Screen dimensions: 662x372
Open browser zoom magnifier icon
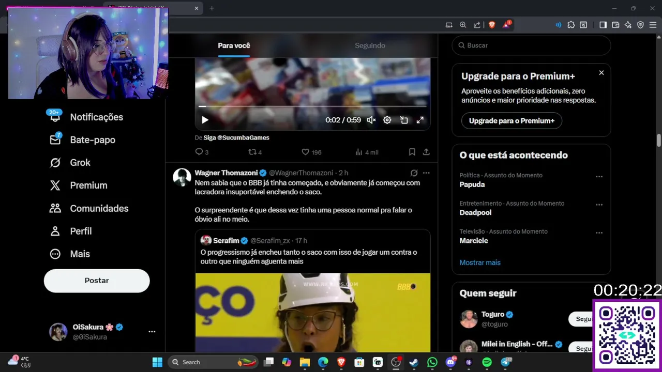tap(463, 25)
